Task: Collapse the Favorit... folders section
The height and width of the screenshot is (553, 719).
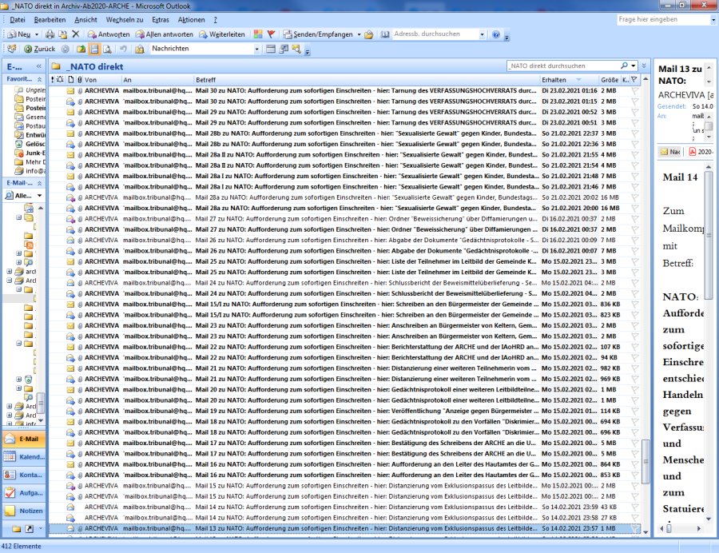Action: click(39, 79)
